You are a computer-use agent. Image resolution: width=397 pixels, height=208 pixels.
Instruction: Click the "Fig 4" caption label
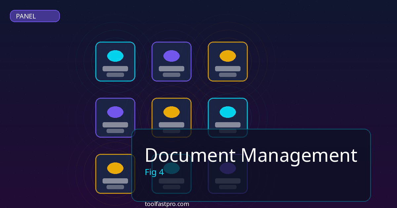click(x=154, y=172)
